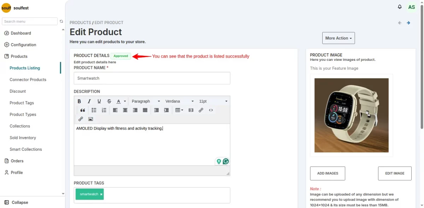Click the description editor resize handle
The height and width of the screenshot is (208, 424).
228,173
